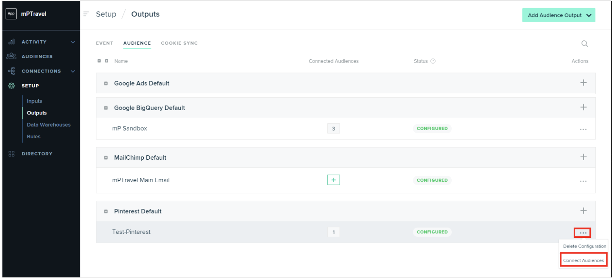
Task: Select the Audience tab
Action: click(137, 43)
